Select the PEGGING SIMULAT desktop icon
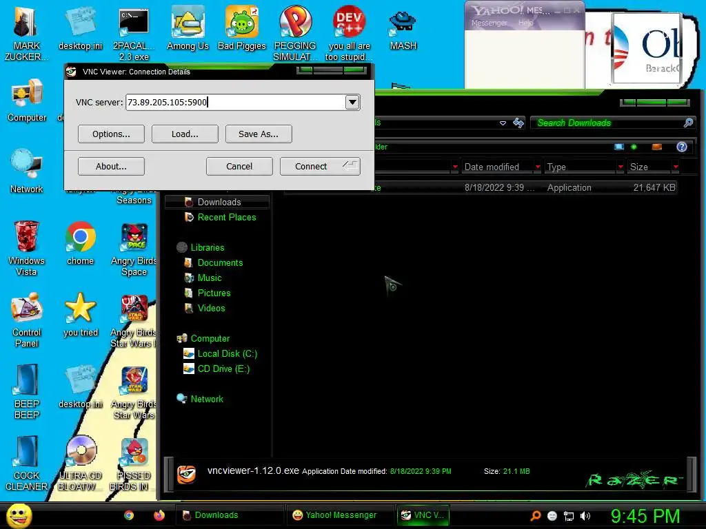Image resolution: width=706 pixels, height=529 pixels. [295, 33]
